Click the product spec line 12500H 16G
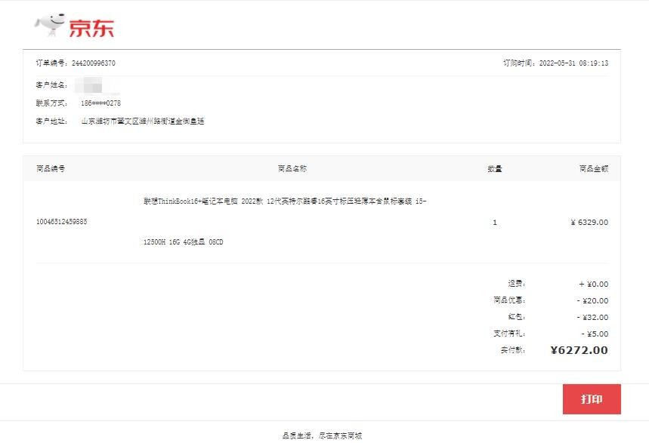The image size is (649, 443). (x=183, y=242)
